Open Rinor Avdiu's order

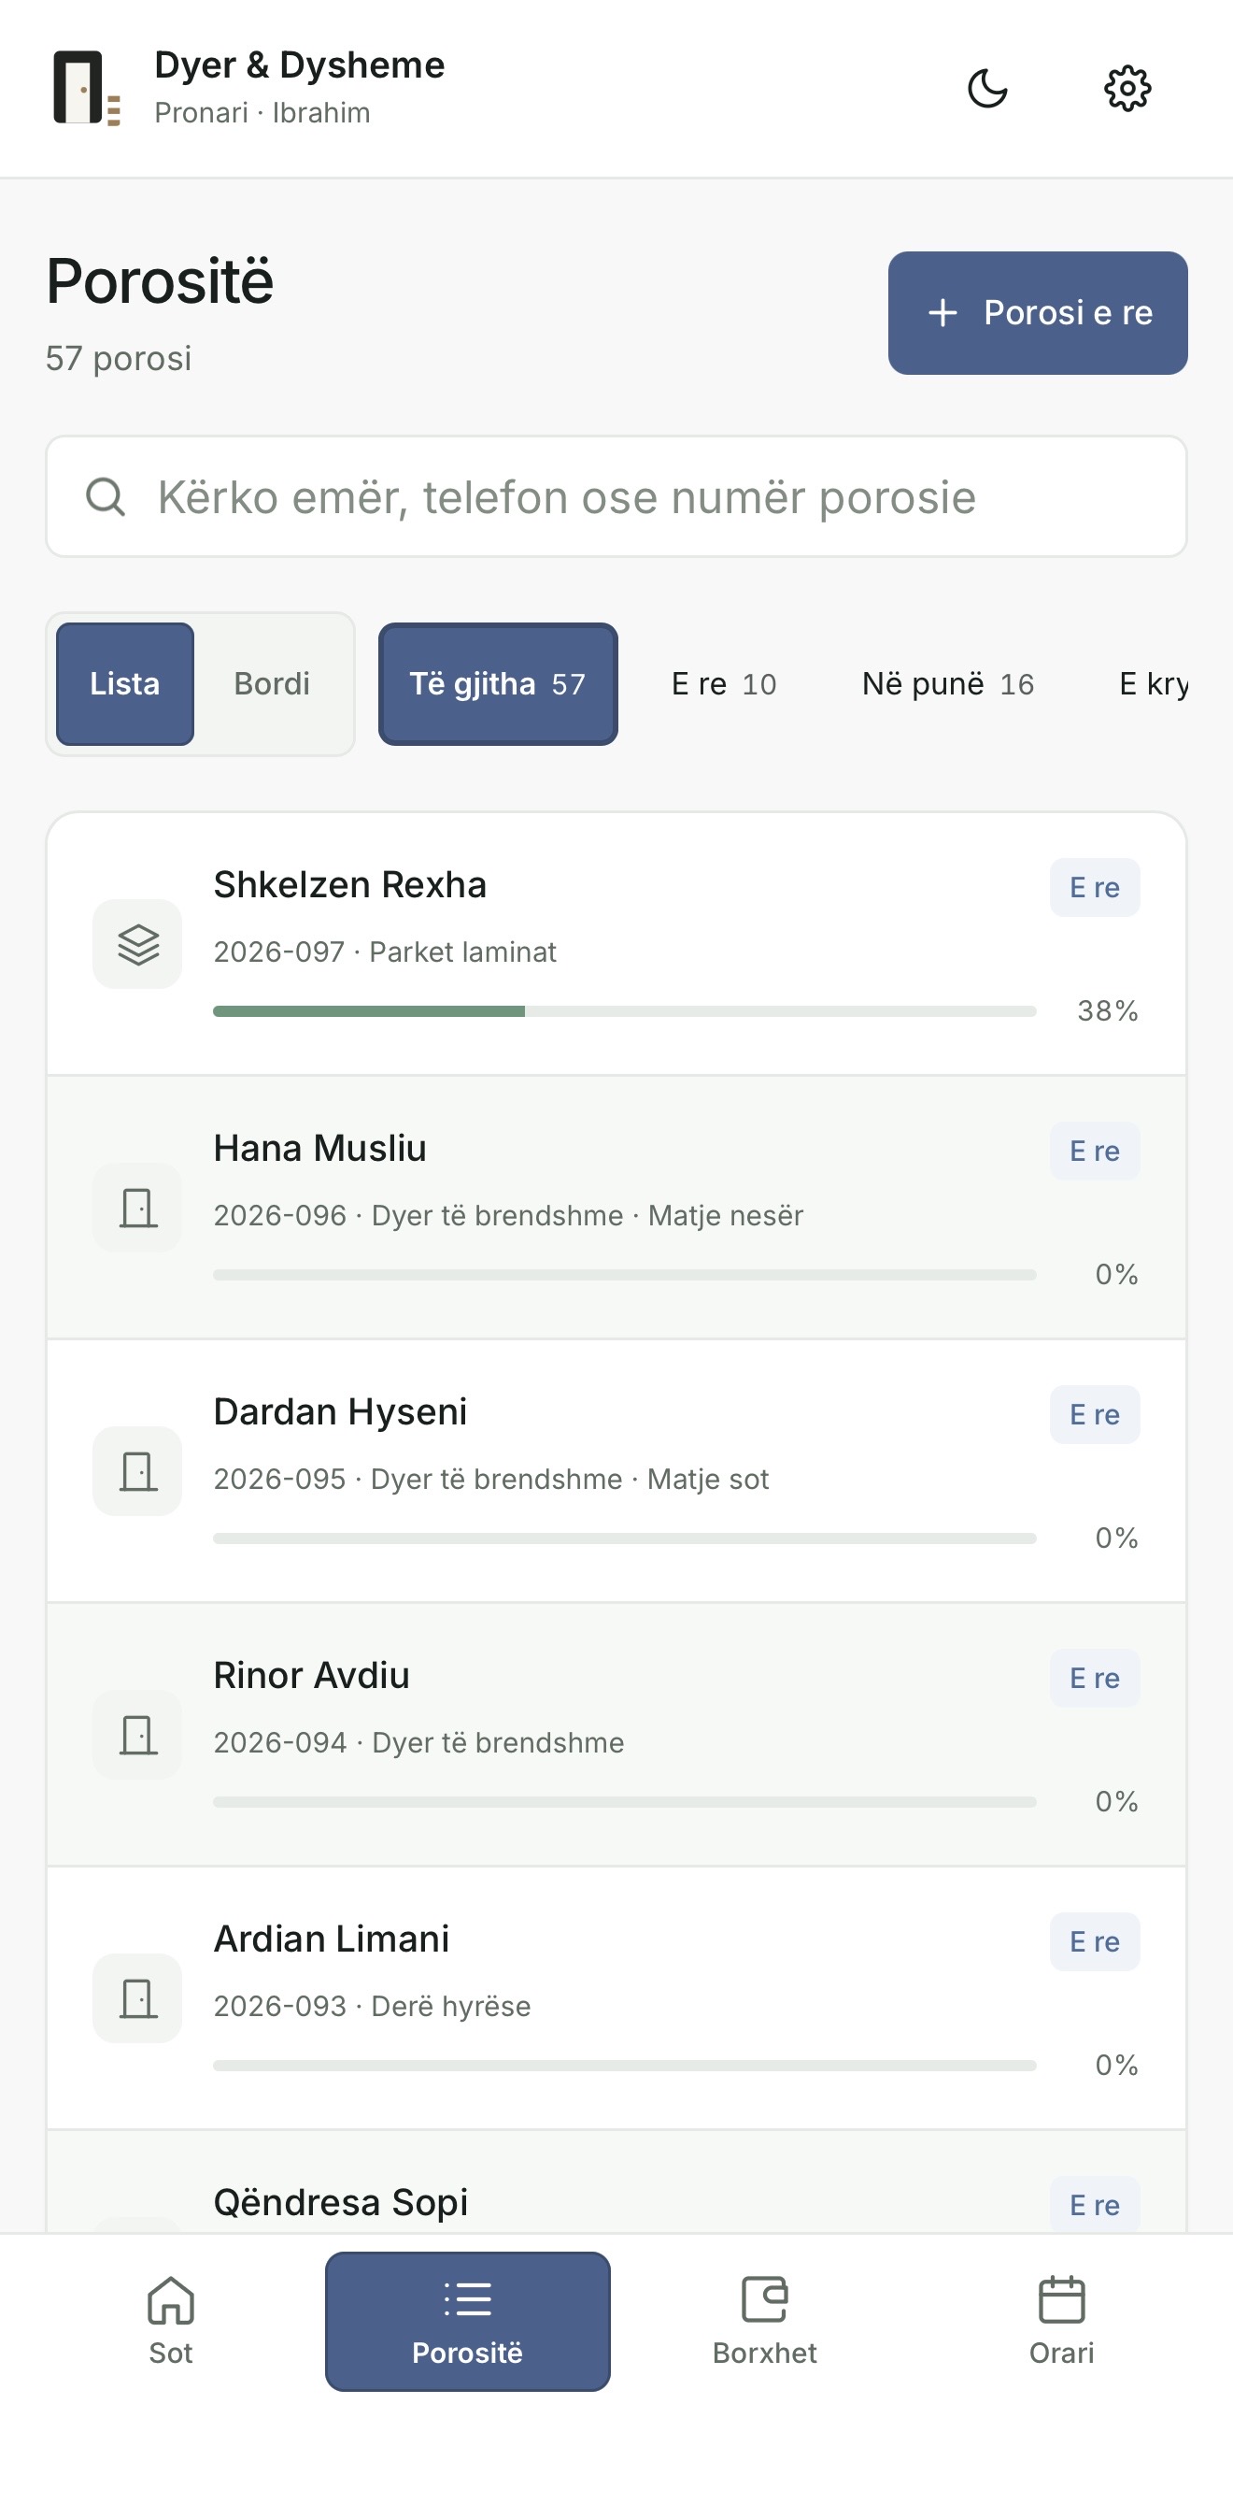click(x=616, y=1734)
